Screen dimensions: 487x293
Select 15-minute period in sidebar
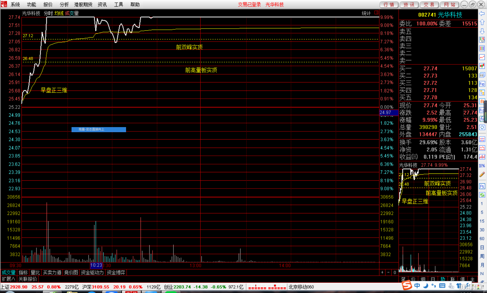tap(482, 221)
